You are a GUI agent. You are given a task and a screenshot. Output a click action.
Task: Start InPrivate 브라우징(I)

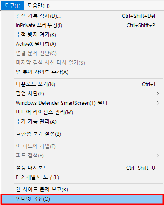pos(82,25)
